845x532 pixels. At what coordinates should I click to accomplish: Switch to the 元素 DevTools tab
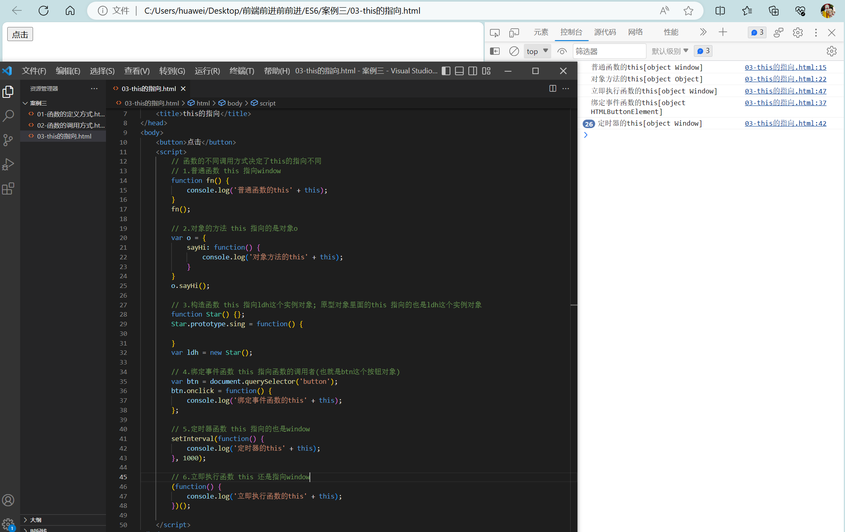coord(541,32)
